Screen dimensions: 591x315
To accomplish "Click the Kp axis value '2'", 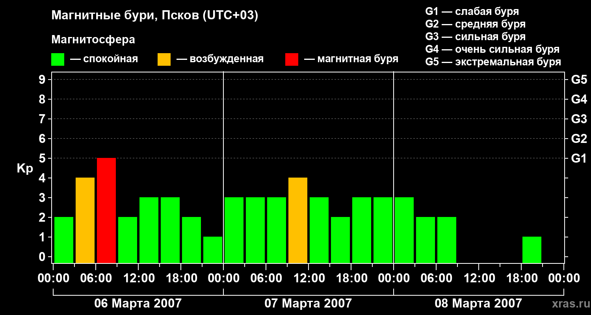I will click(x=43, y=217).
